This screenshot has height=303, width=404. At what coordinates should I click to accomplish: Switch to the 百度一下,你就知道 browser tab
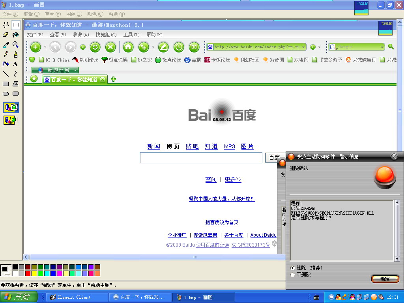(74, 80)
